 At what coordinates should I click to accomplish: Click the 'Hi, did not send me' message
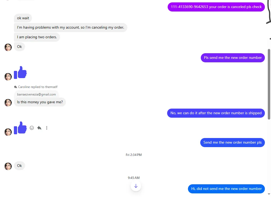(226, 189)
